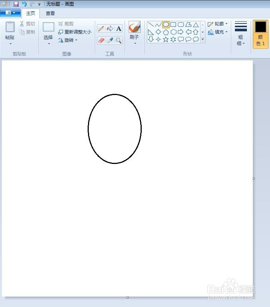This screenshot has width=270, height=307.
Task: Choose the Line shape
Action: [x=151, y=25]
